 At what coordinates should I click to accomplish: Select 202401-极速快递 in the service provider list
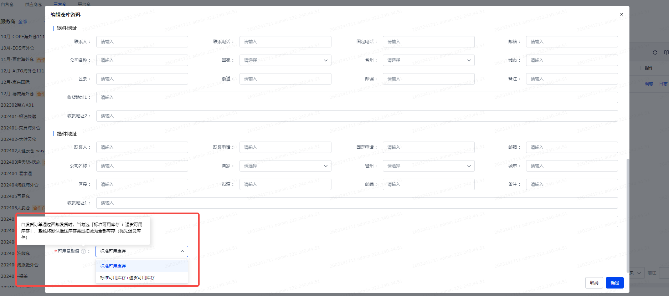[x=19, y=117]
